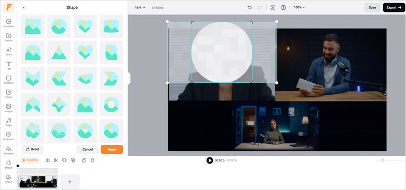Click the playhead marker on timeline
This screenshot has width=406, height=190.
point(18,166)
